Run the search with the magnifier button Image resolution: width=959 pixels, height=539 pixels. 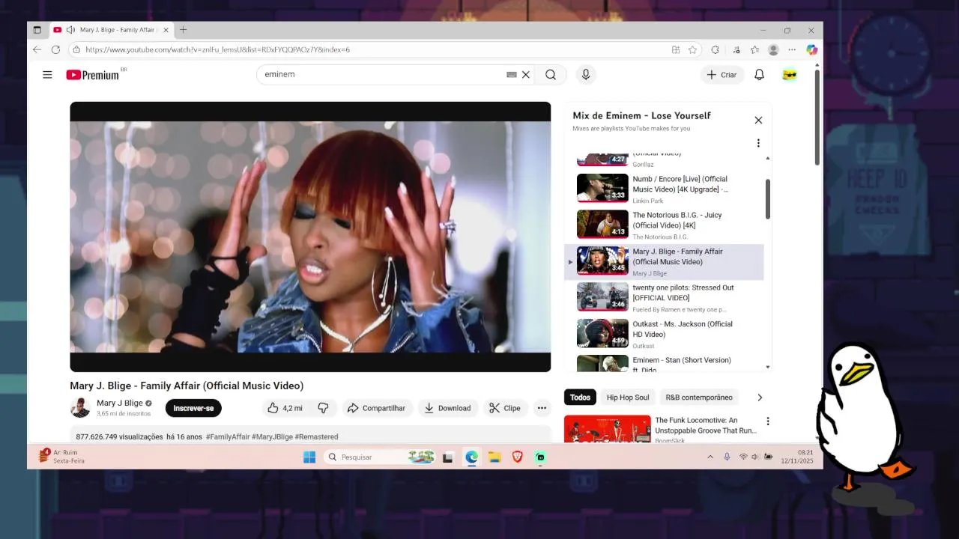click(x=551, y=75)
